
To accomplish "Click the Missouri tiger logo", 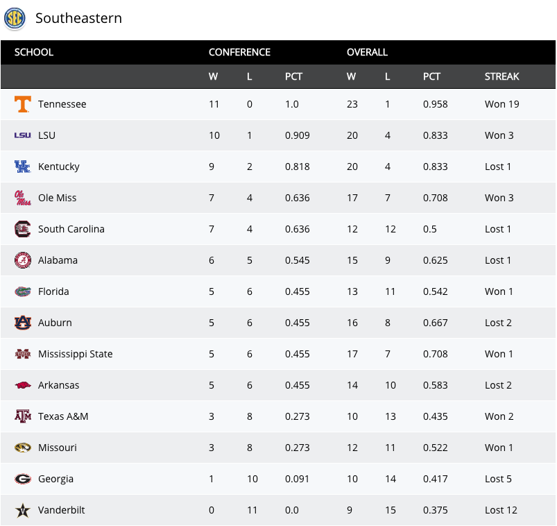I will [23, 448].
